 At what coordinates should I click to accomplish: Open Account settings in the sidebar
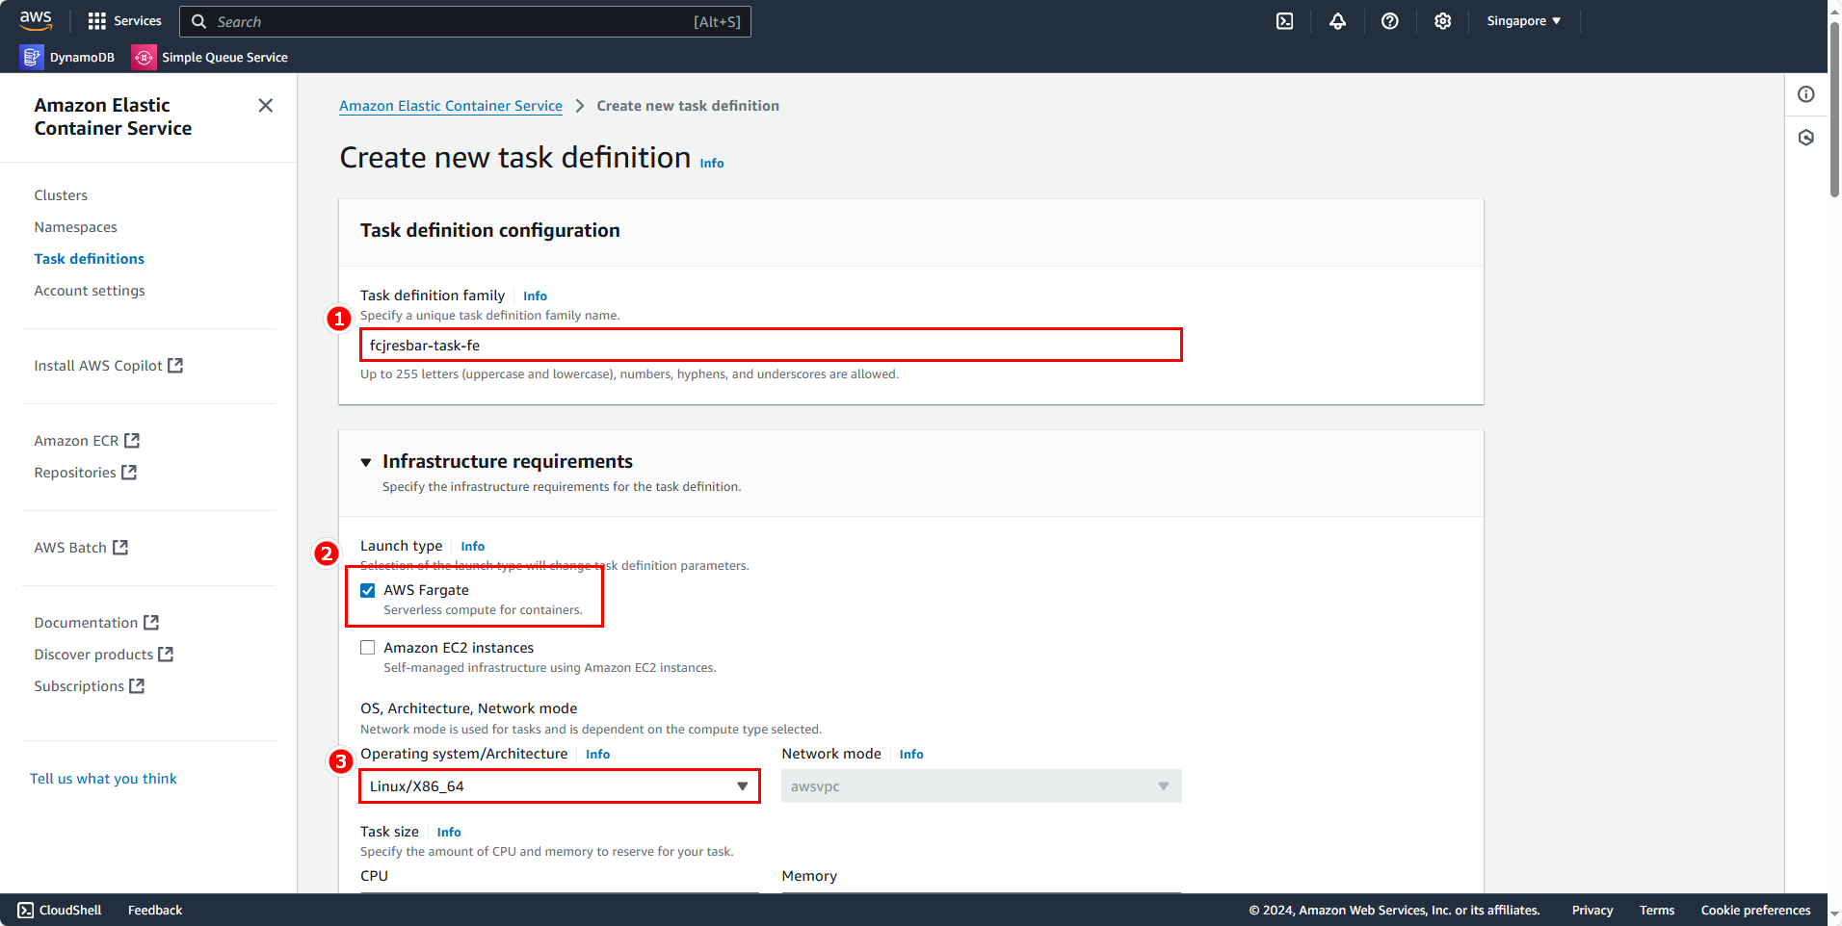point(90,291)
